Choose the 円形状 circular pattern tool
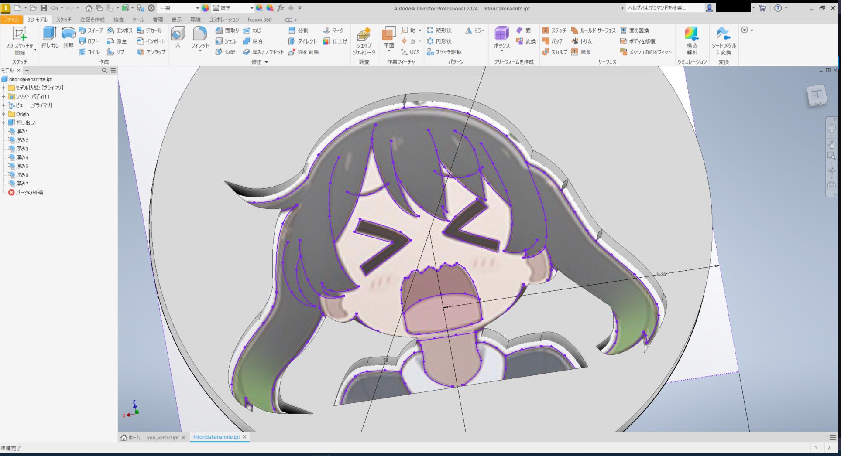The image size is (841, 456). tap(439, 41)
